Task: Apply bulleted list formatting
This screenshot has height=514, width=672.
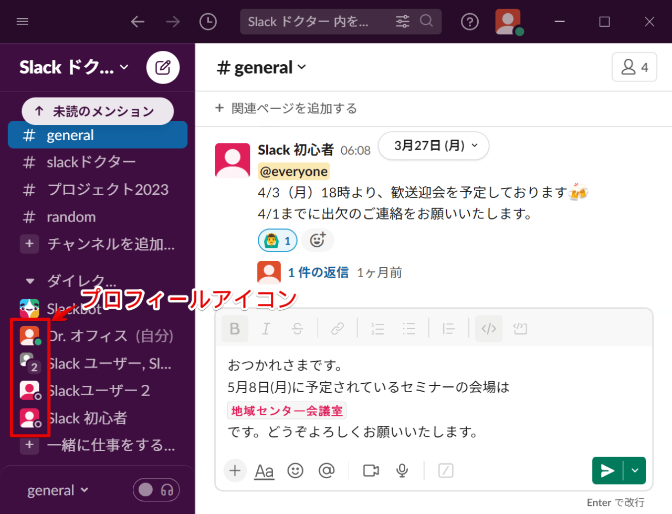Action: (409, 329)
